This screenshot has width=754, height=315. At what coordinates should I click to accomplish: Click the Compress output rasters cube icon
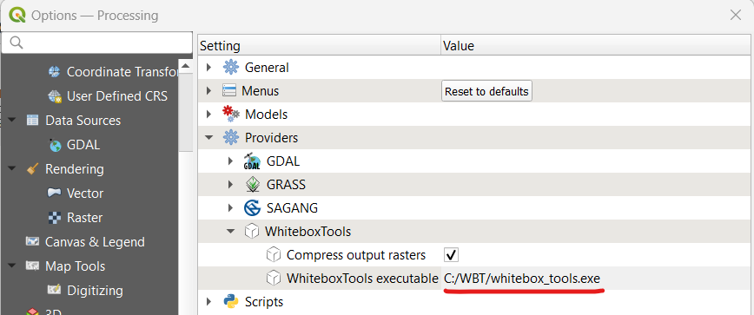tap(273, 255)
